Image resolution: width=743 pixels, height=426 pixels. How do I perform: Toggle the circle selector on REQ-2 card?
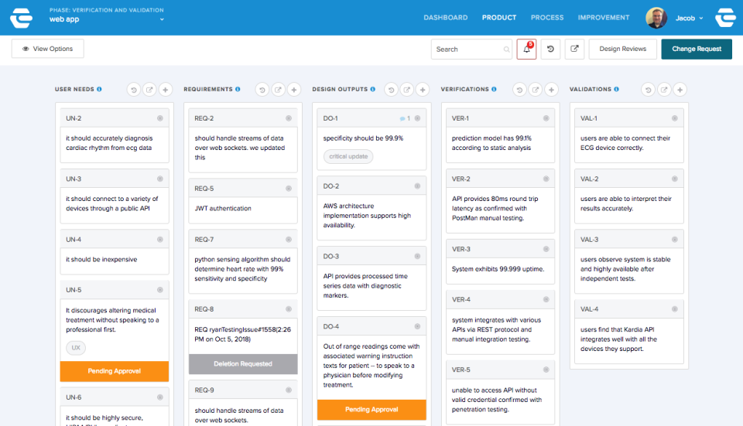[x=289, y=118]
